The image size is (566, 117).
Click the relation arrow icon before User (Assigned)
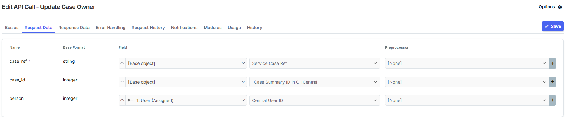[131, 100]
